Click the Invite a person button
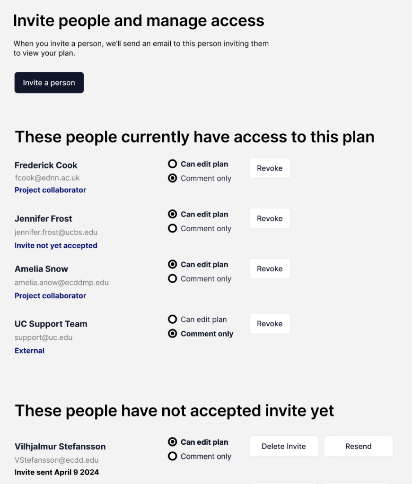The height and width of the screenshot is (484, 412). pyautogui.click(x=49, y=83)
